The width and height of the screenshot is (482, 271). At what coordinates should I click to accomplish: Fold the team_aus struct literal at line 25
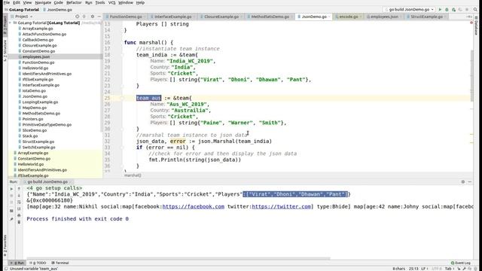122,99
